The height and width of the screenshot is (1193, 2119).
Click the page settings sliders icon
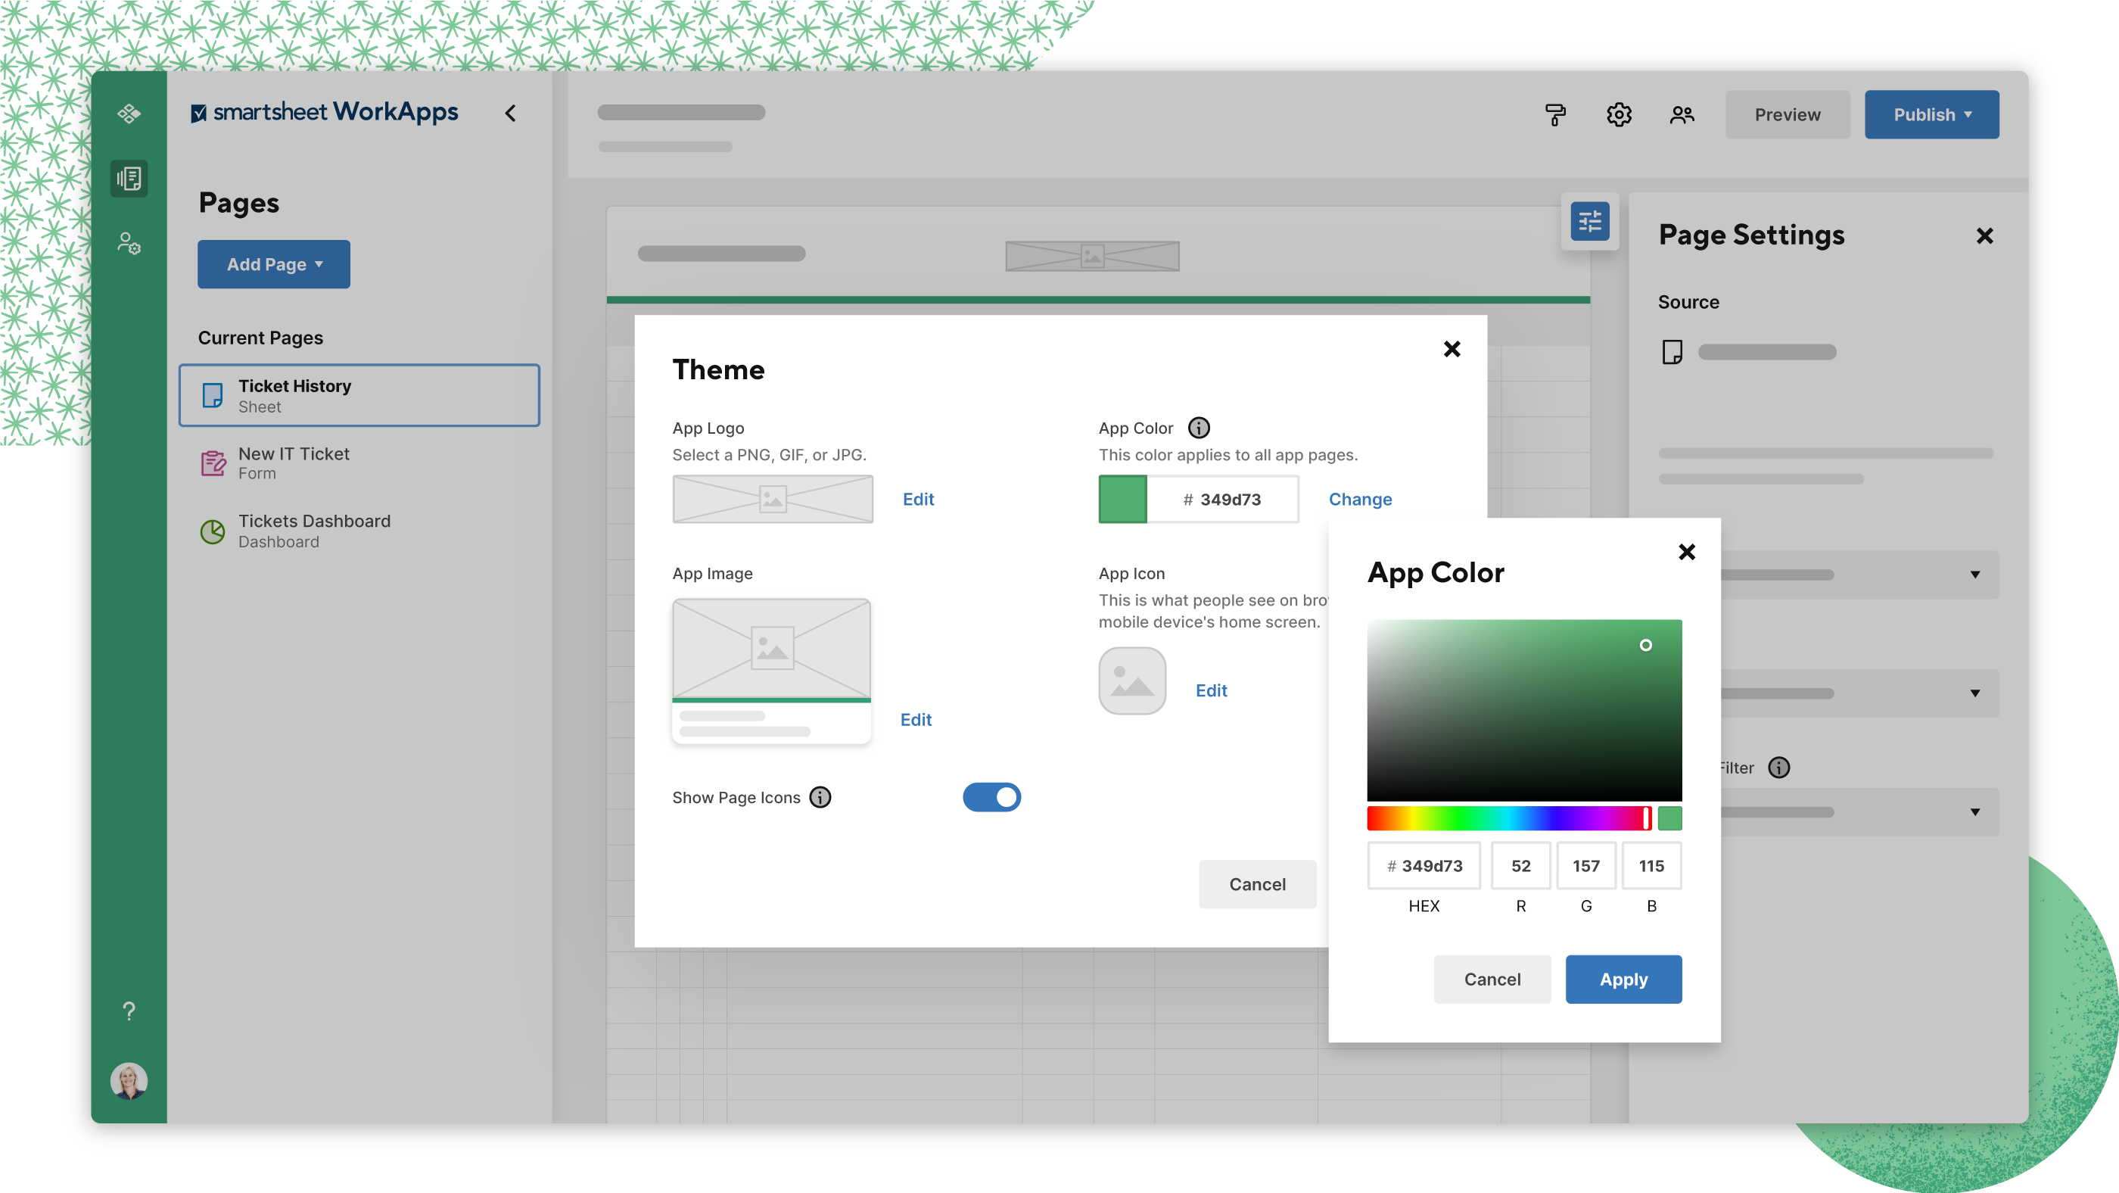(1589, 221)
